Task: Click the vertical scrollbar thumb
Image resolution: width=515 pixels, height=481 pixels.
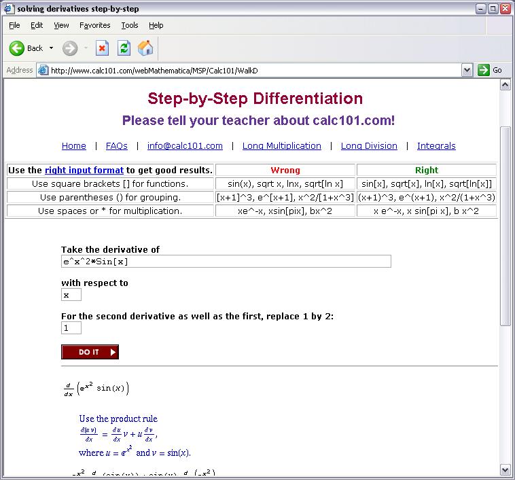Action: (x=505, y=226)
